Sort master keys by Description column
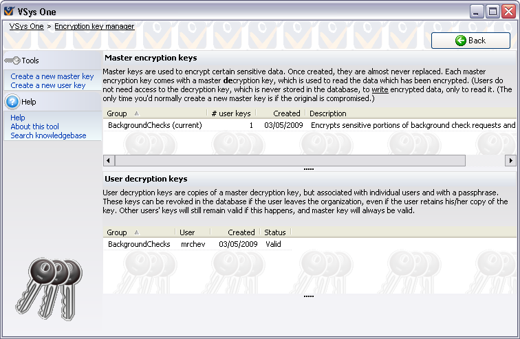 click(411, 113)
